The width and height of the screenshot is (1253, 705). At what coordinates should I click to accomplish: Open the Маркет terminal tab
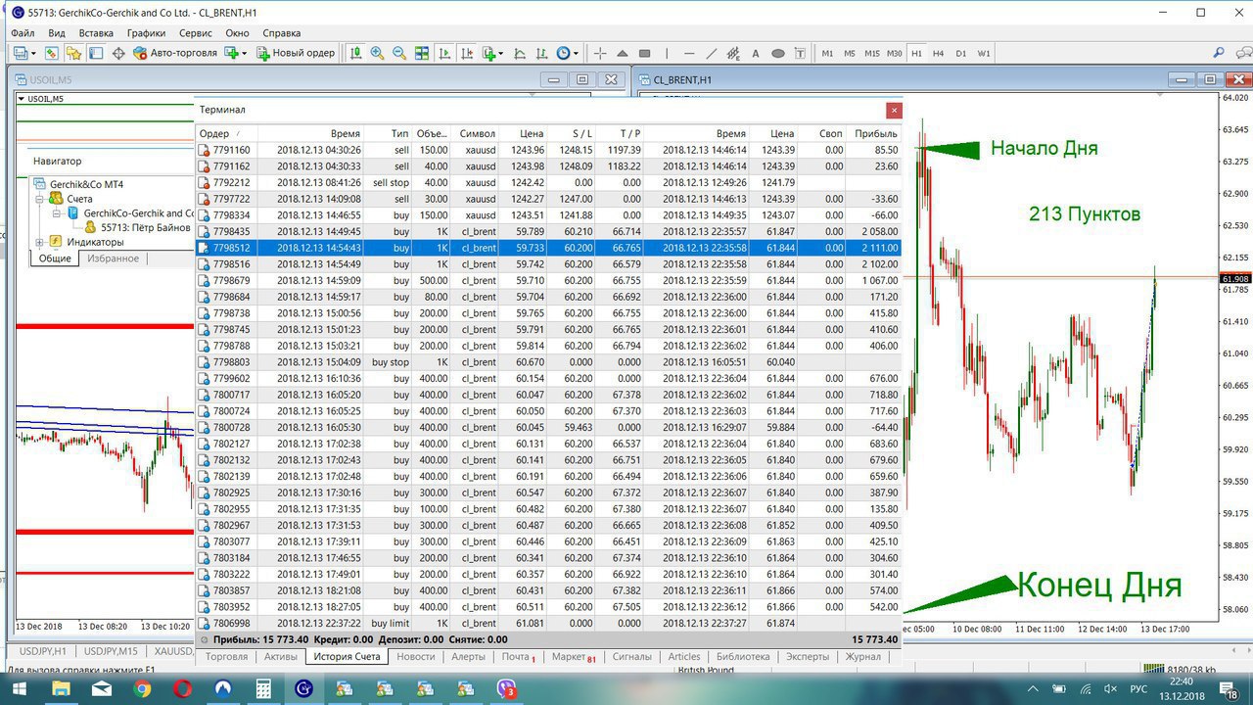coord(573,657)
